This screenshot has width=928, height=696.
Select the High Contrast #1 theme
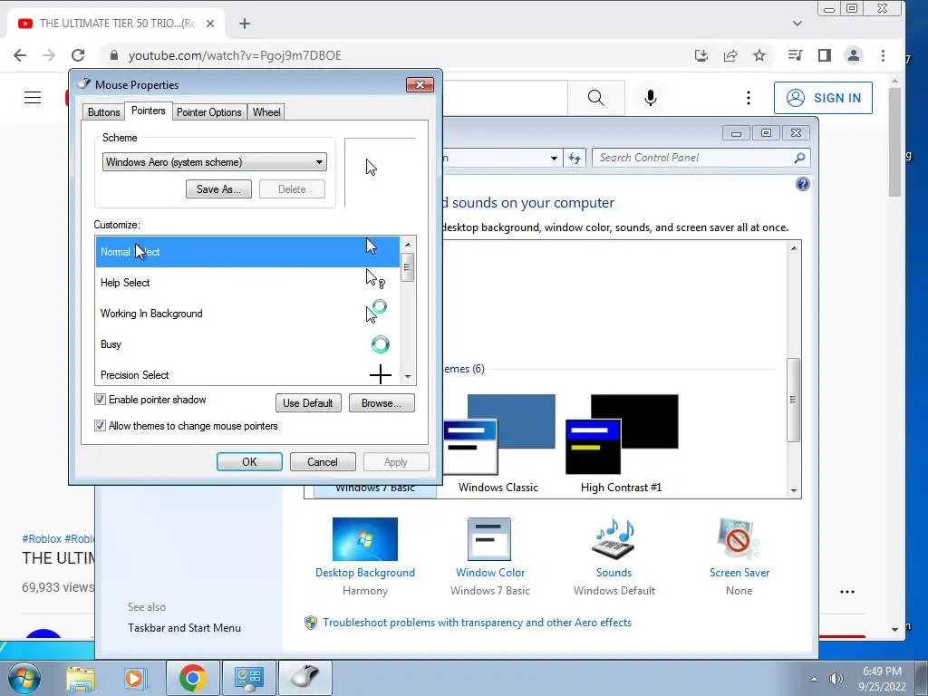[622, 444]
